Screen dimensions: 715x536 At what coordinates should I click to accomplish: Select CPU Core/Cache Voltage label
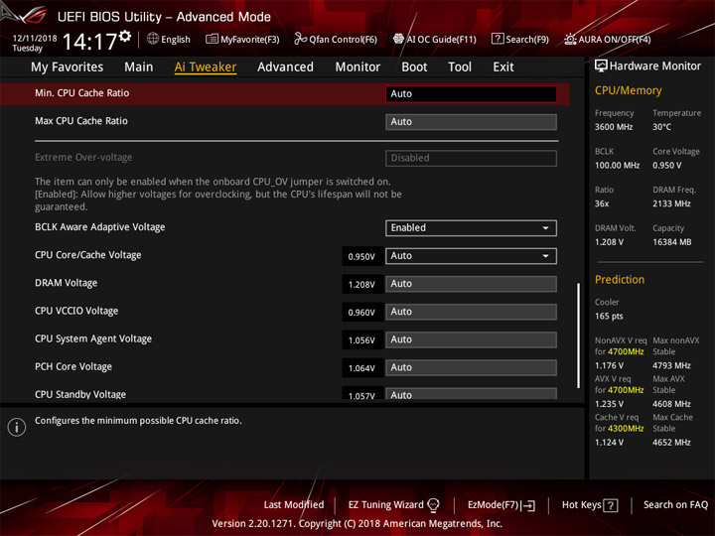[x=88, y=255]
